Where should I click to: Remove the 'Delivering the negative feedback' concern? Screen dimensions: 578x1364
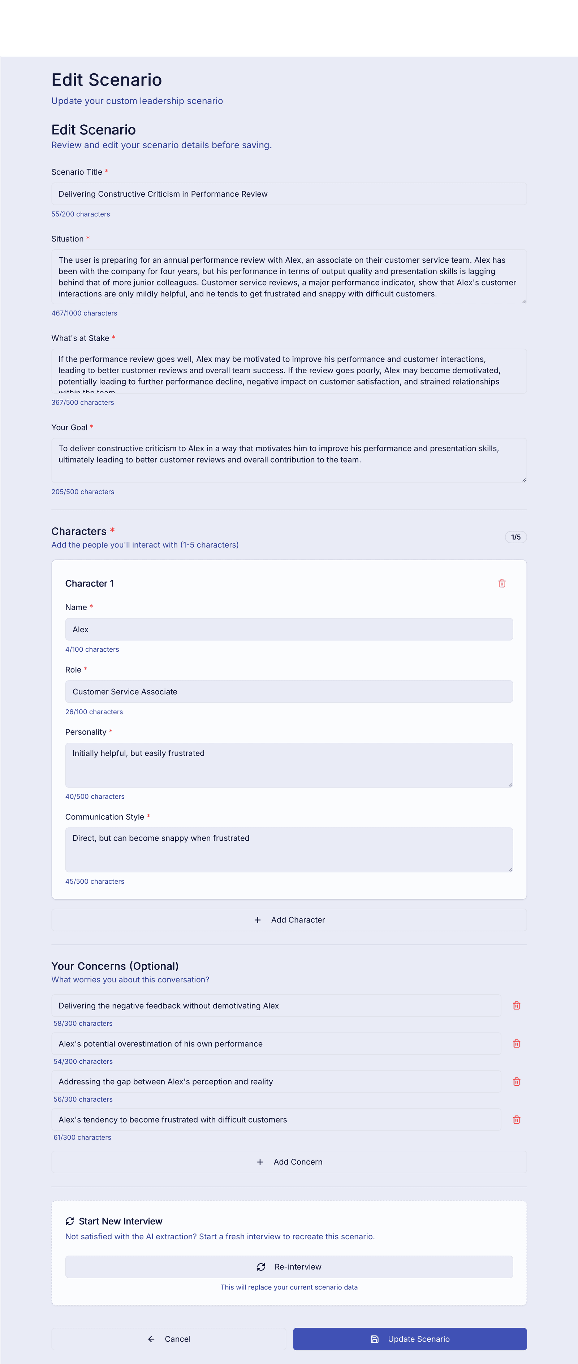[516, 1005]
